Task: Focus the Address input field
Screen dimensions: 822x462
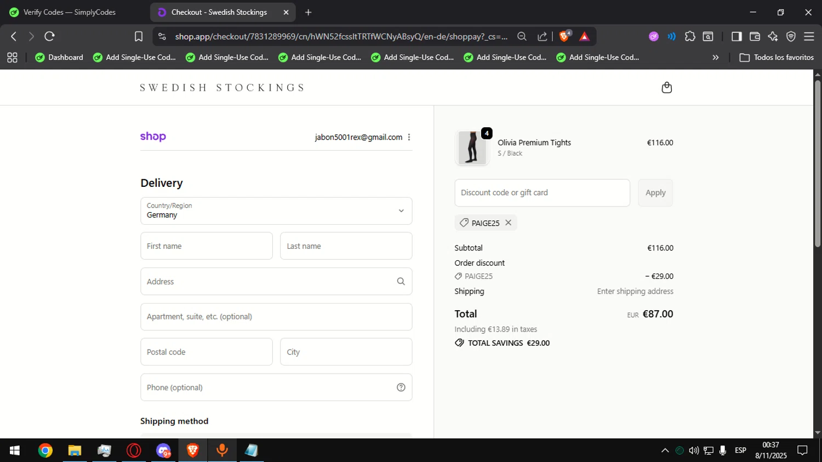Action: [x=276, y=282]
